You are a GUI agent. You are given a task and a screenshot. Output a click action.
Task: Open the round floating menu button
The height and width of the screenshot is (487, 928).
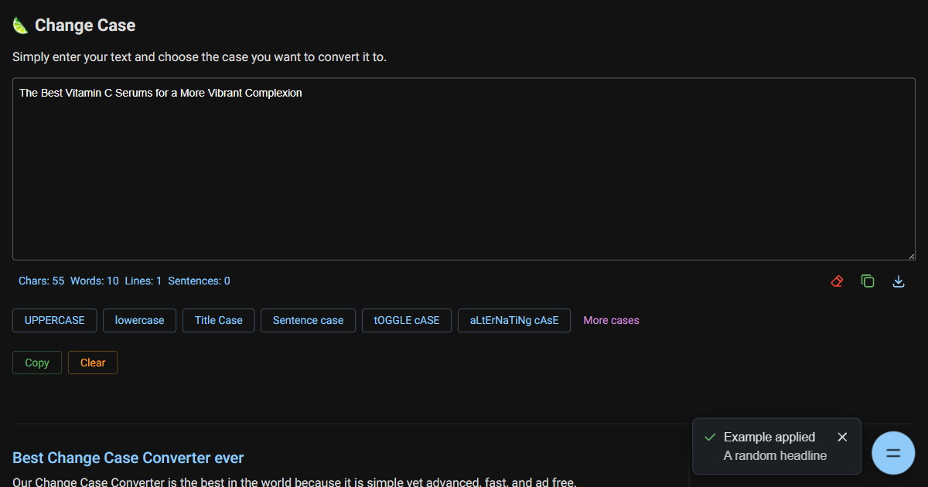pos(893,452)
